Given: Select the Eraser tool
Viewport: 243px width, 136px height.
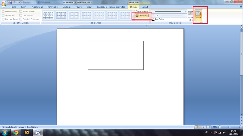Looking at the screenshot, I should click(x=198, y=15).
